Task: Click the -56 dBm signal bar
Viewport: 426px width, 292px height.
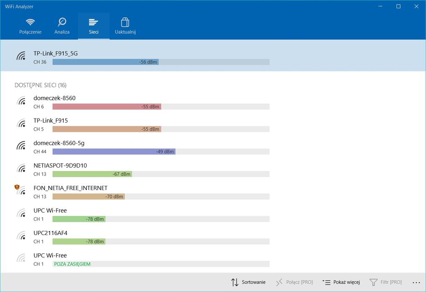Action: click(106, 62)
